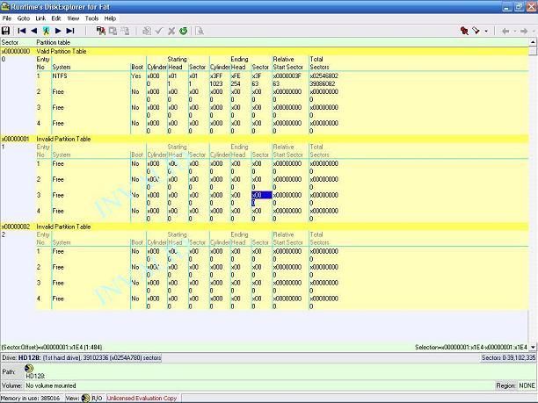Click the red pushpin bookmark icon
This screenshot has height=403, width=538.
click(464, 31)
